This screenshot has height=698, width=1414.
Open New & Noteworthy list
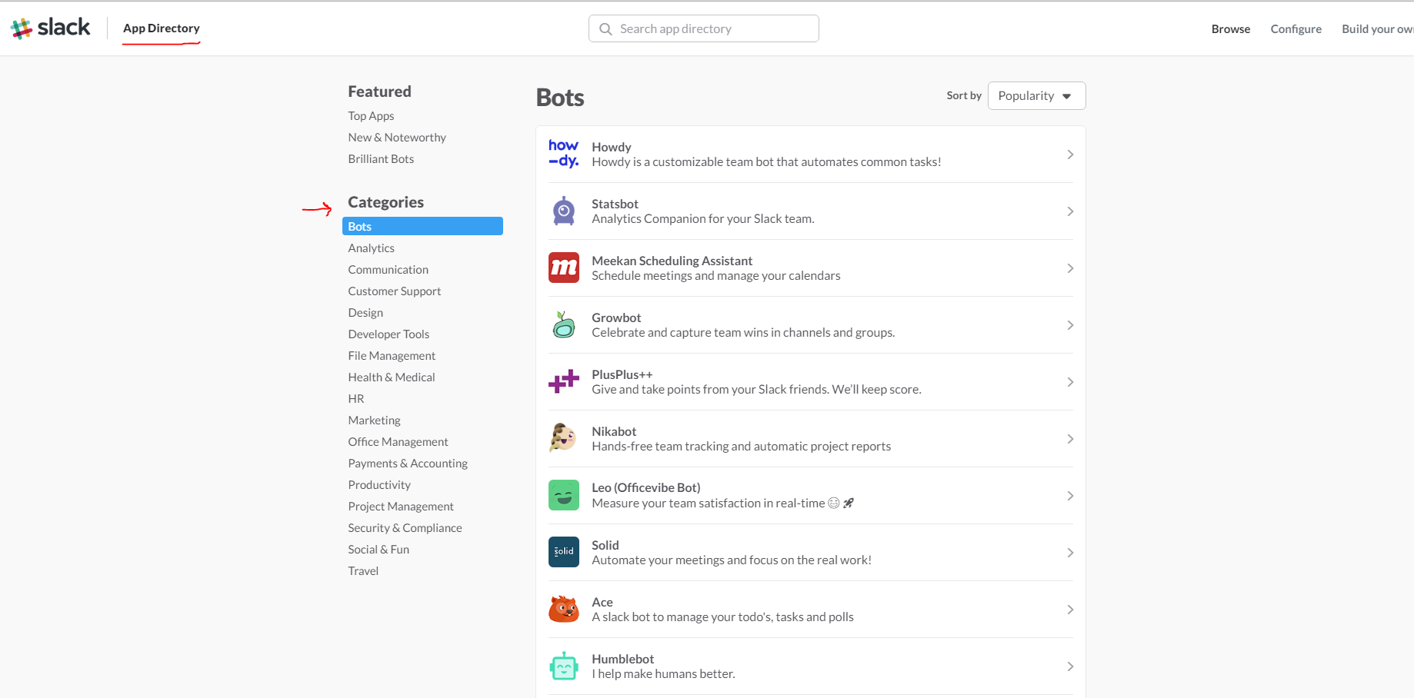[397, 138]
